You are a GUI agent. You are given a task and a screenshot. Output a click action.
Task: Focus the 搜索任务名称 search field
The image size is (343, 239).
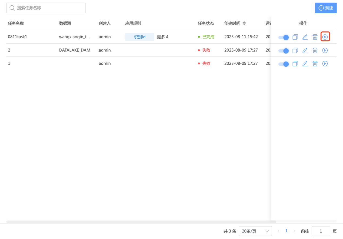46,8
